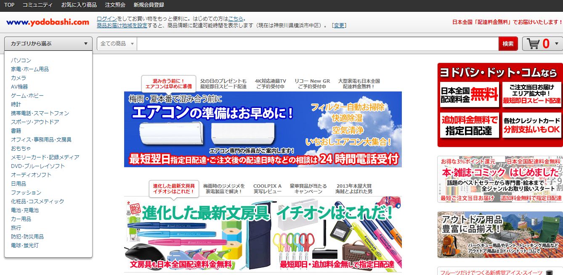Image resolution: width=563 pixels, height=275 pixels.
Task: Click the 日本全国配達料金無料 box
Action: coord(469,94)
